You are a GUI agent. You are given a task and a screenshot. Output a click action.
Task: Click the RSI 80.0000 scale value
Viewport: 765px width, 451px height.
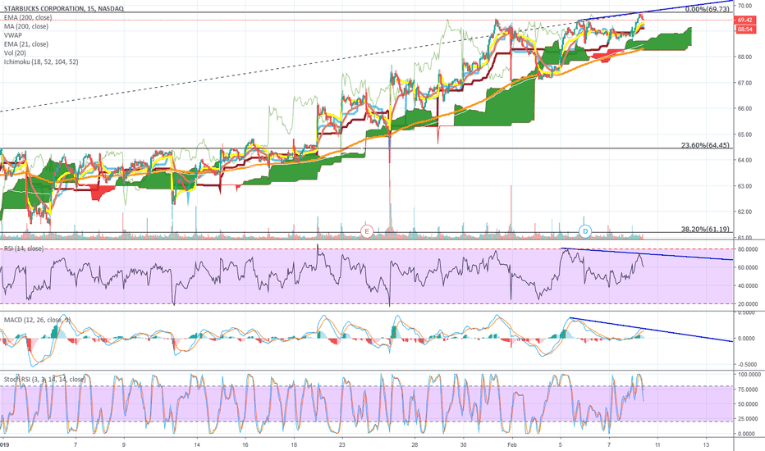pos(747,249)
